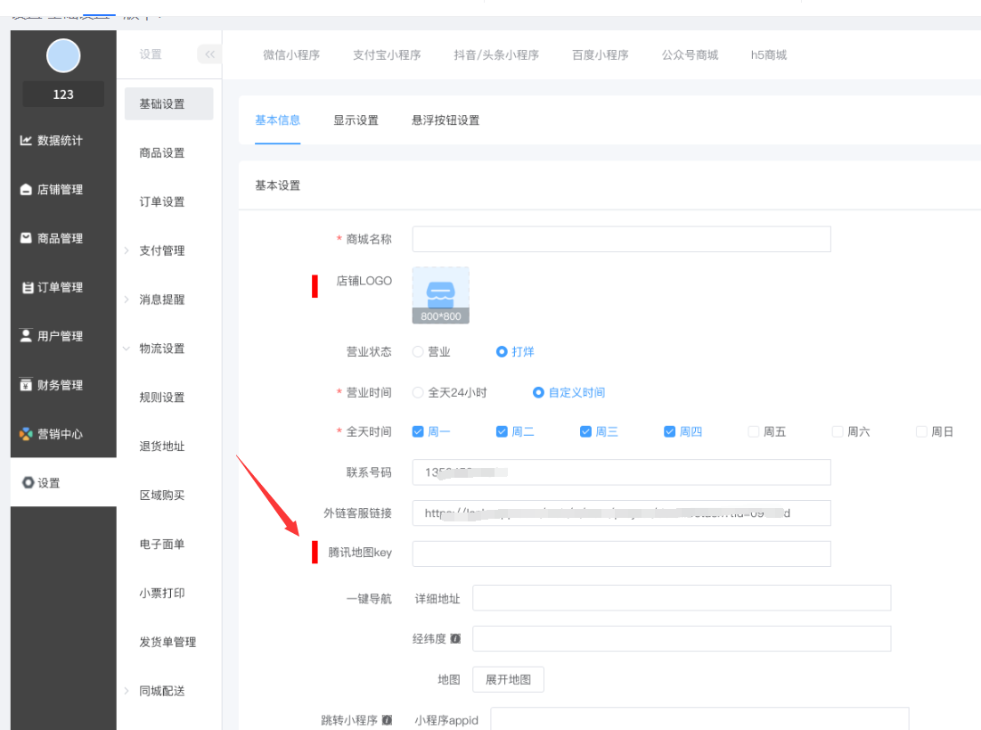Screen dimensions: 981x730
Task: Click the 营销中心 colorful icon
Action: click(x=27, y=434)
